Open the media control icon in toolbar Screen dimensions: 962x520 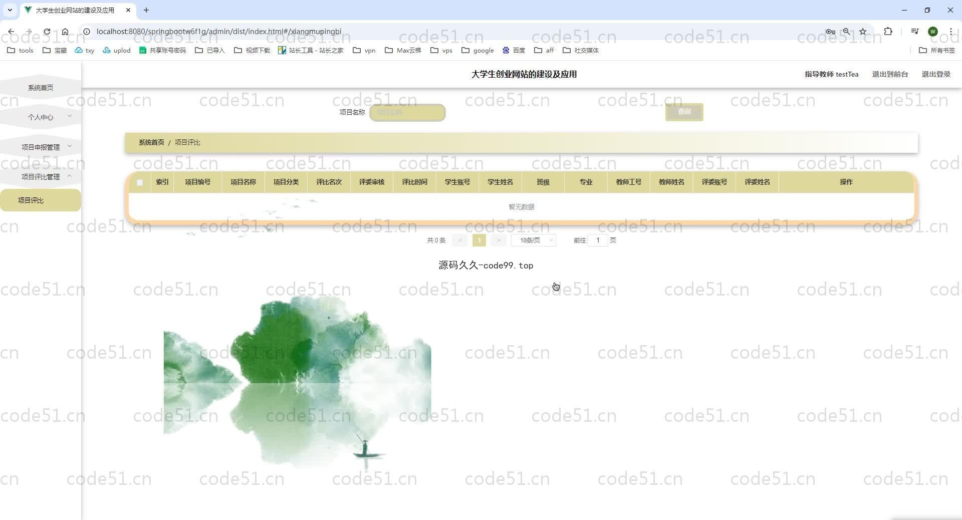pos(915,32)
